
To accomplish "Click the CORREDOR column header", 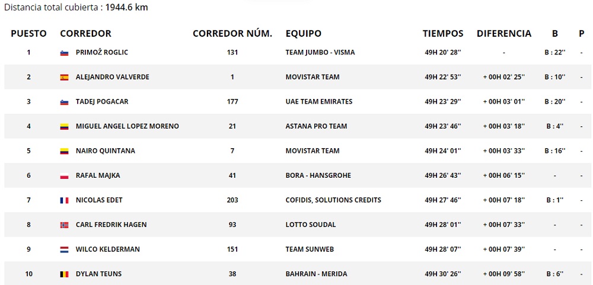I will pos(86,34).
